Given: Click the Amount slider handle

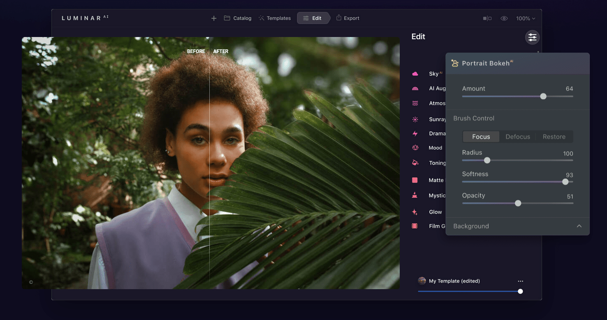Looking at the screenshot, I should point(543,96).
